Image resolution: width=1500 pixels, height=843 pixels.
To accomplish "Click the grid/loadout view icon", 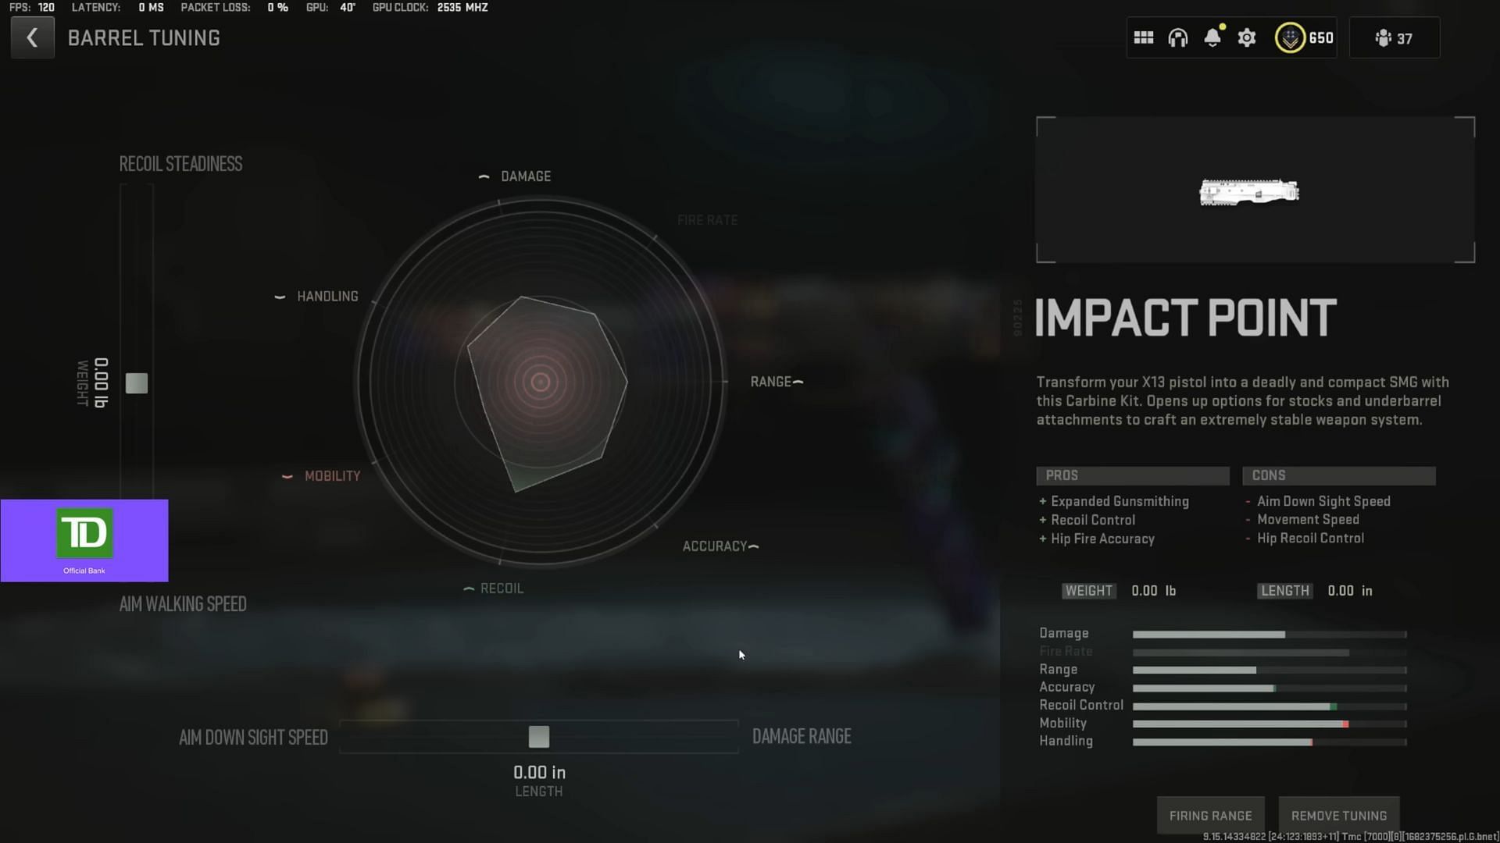I will (x=1144, y=38).
